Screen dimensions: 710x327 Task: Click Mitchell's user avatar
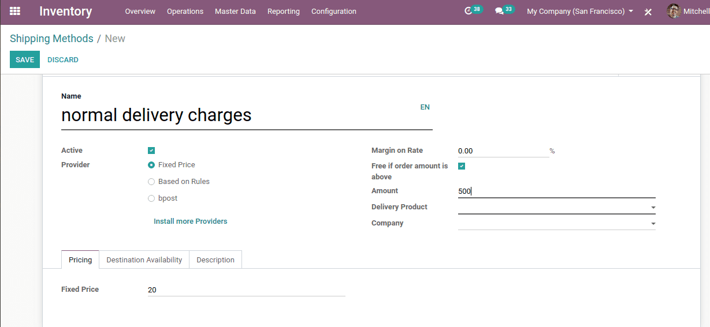[674, 11]
